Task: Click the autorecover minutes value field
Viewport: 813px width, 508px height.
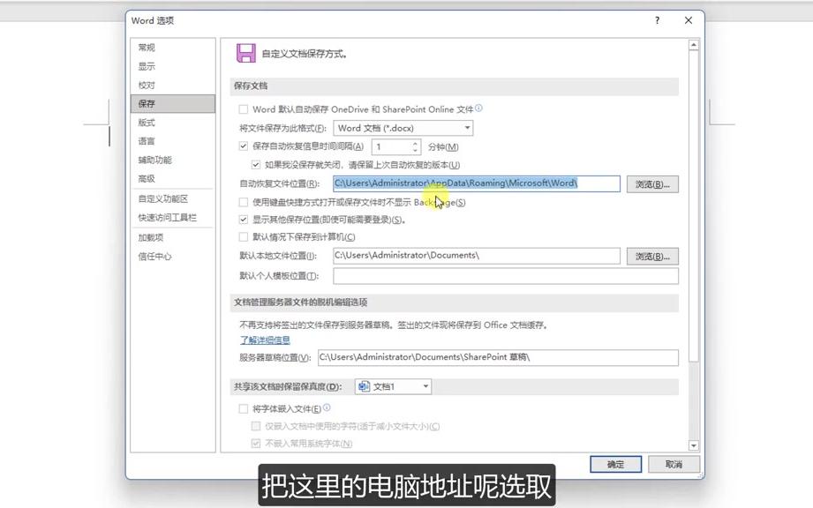Action: (x=392, y=147)
